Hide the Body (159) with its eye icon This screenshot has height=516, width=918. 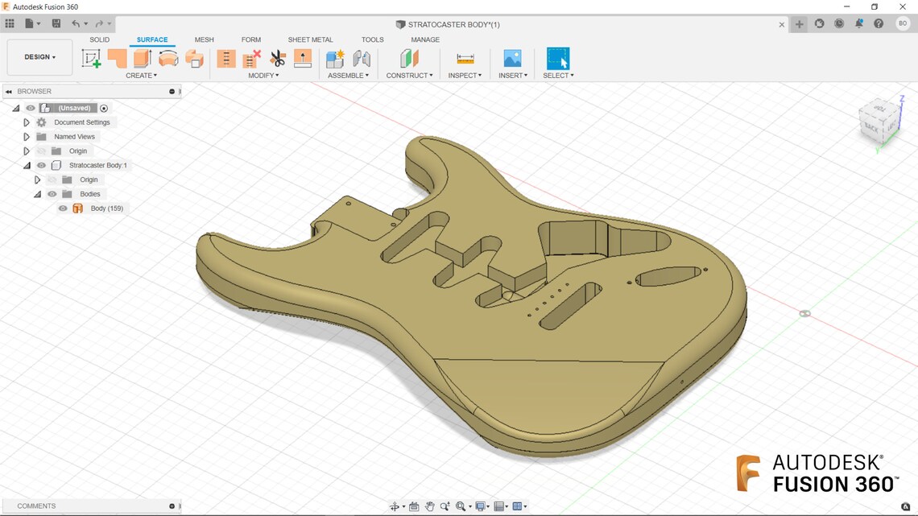pyautogui.click(x=63, y=208)
